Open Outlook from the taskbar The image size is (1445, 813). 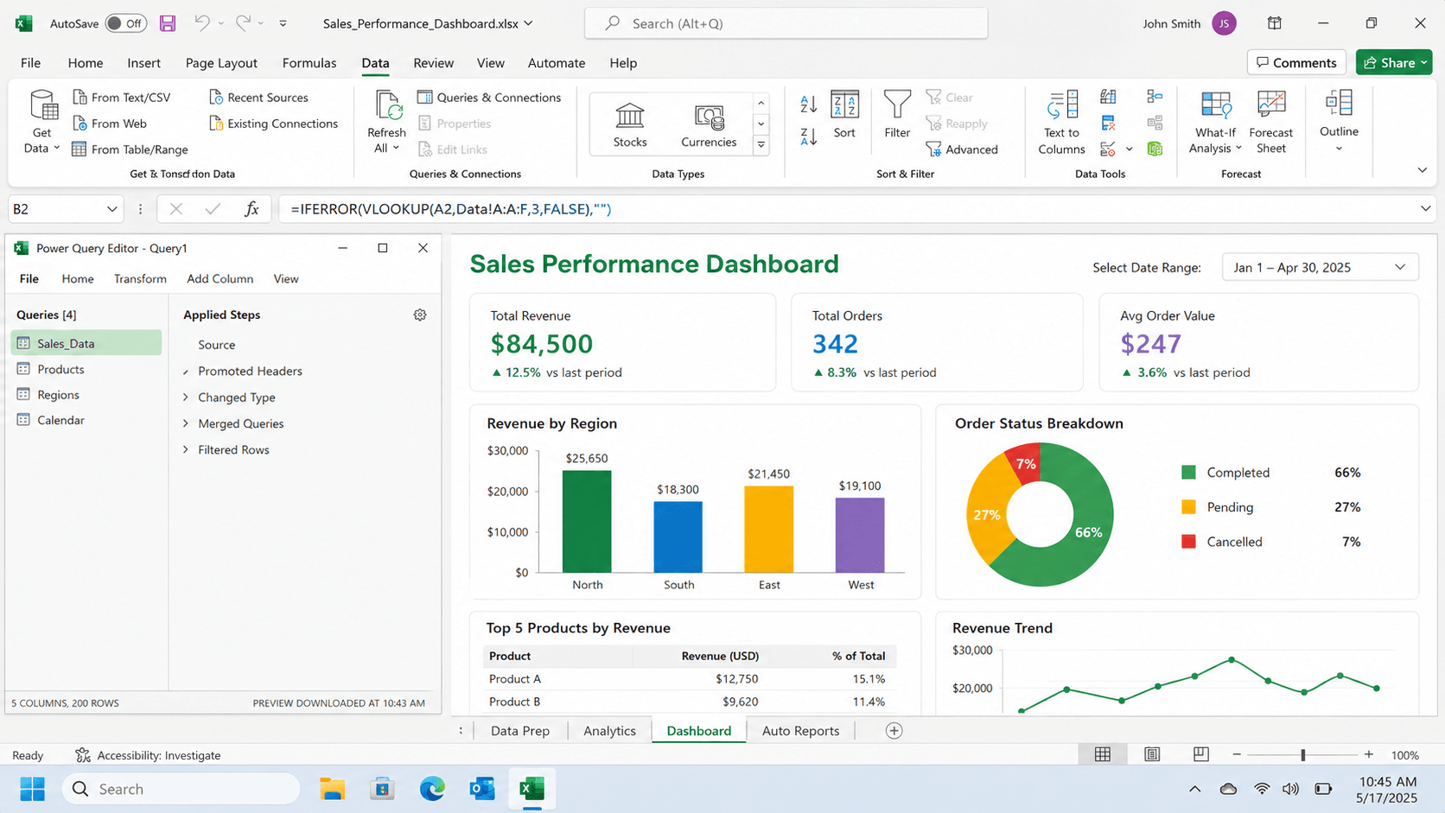(x=482, y=789)
